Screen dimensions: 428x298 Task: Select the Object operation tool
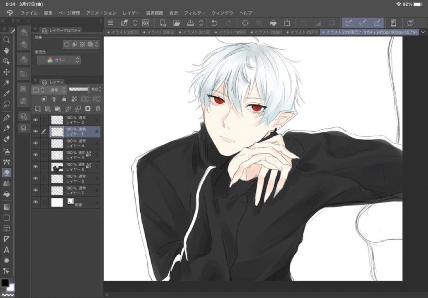pos(7,61)
